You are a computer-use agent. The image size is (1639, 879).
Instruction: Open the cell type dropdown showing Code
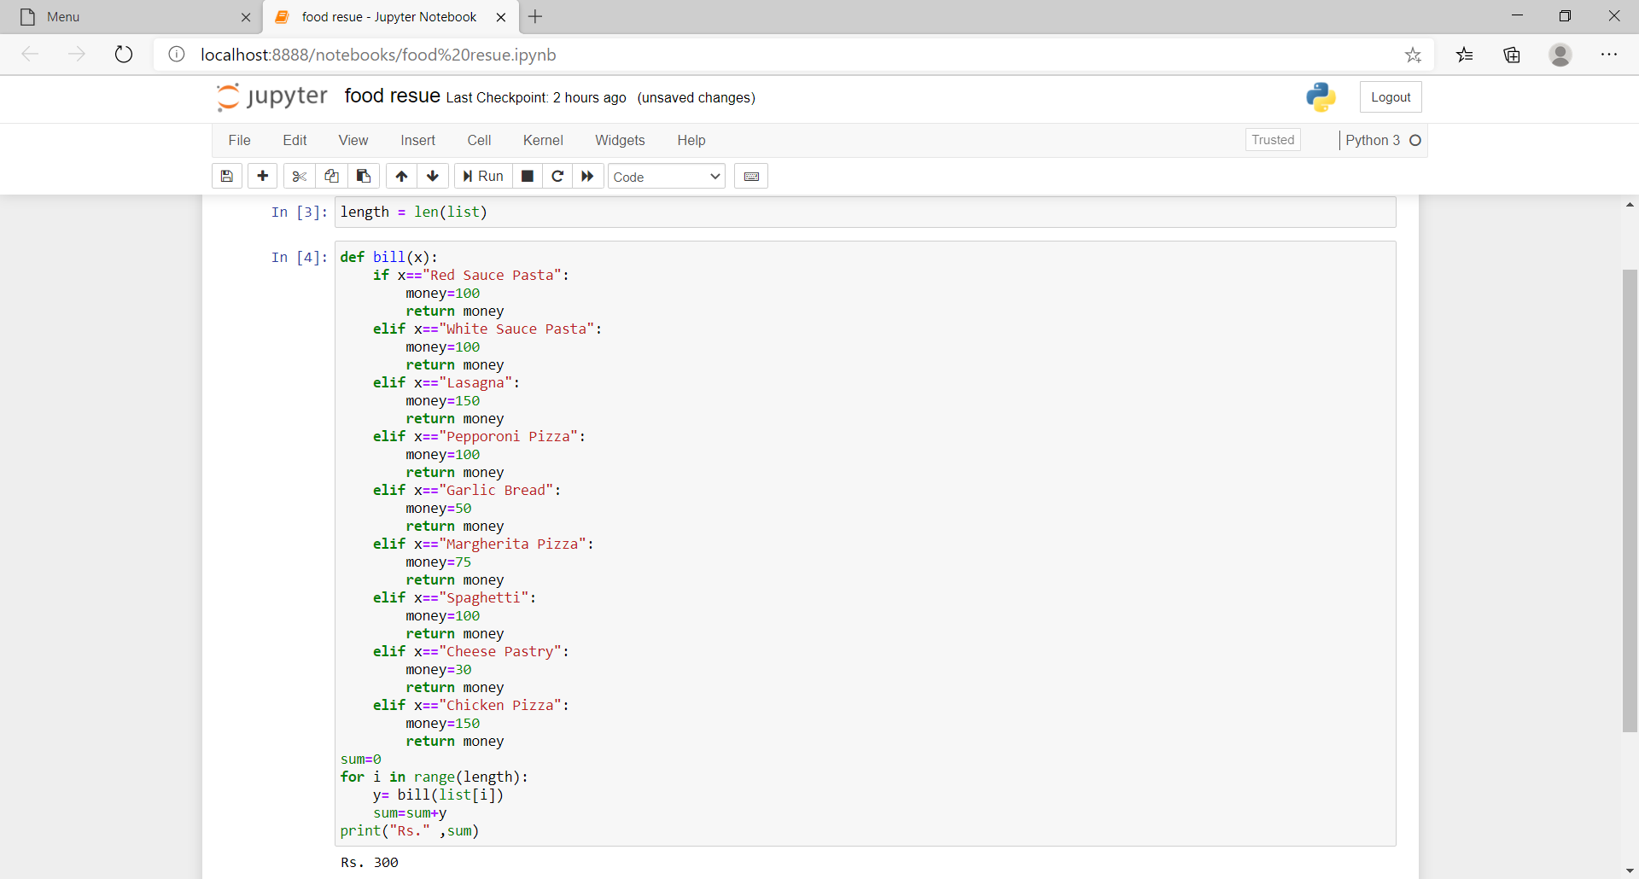click(x=667, y=177)
